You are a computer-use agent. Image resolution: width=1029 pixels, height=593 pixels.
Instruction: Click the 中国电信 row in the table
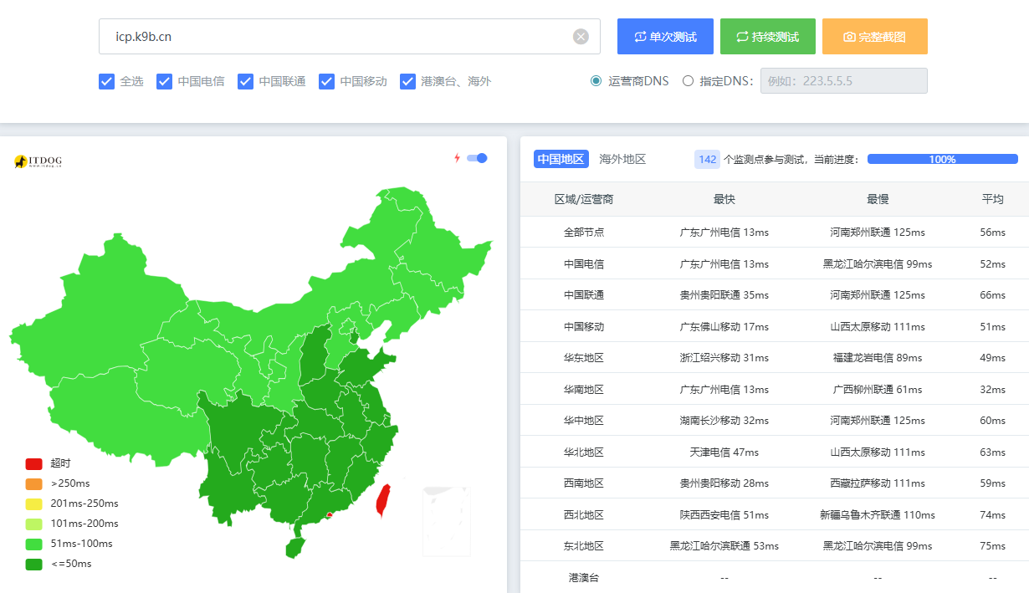pyautogui.click(x=775, y=263)
